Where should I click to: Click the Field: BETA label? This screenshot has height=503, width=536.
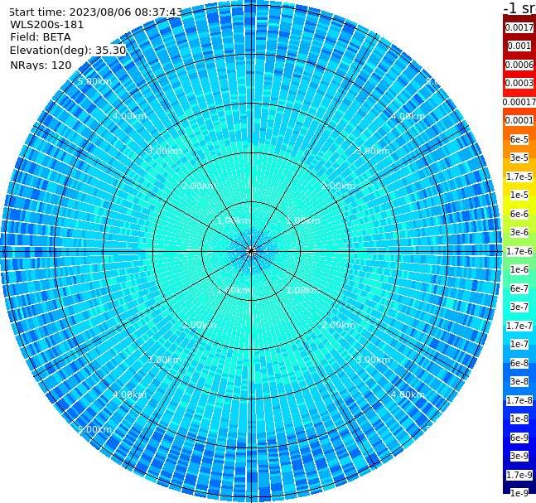pyautogui.click(x=41, y=37)
